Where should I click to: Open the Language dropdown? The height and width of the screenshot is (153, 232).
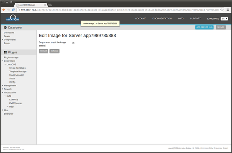tap(224, 19)
